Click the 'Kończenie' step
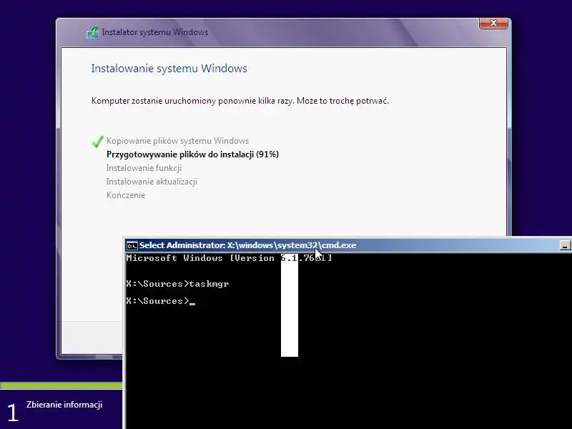Viewport: 572px width, 429px height. (x=126, y=194)
